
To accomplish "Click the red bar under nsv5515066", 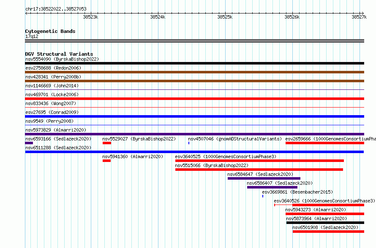I will click(259, 170).
